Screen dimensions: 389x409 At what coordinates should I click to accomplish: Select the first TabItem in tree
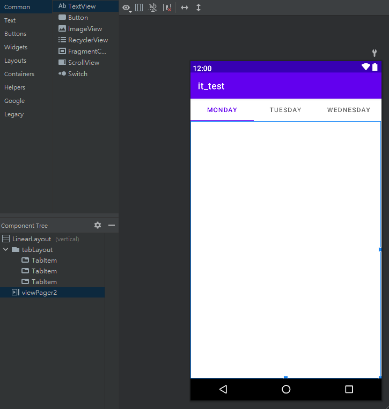(52, 261)
